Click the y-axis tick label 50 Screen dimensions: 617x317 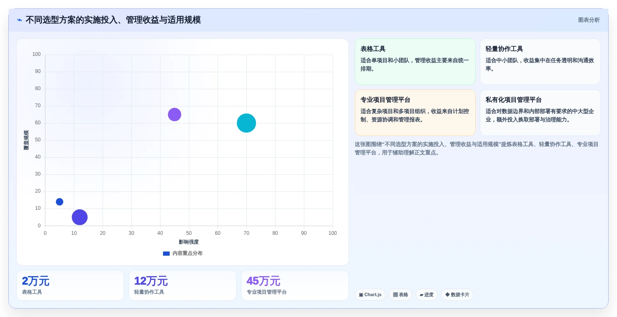(38, 140)
